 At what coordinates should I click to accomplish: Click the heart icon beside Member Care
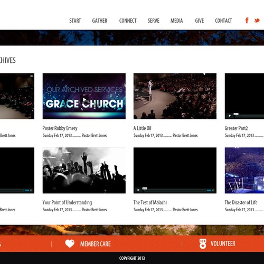[x=70, y=243]
